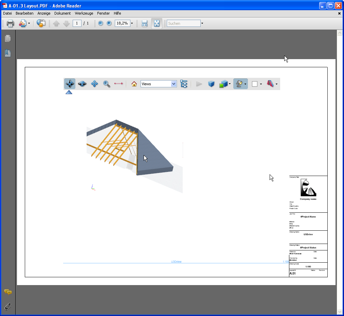The image size is (344, 316).
Task: Toggle the Model Tree panel
Action: click(184, 84)
